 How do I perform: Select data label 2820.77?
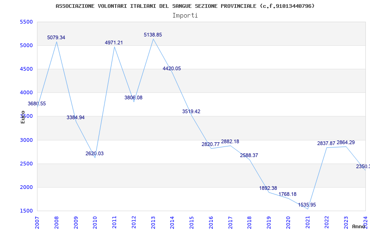click(x=211, y=144)
